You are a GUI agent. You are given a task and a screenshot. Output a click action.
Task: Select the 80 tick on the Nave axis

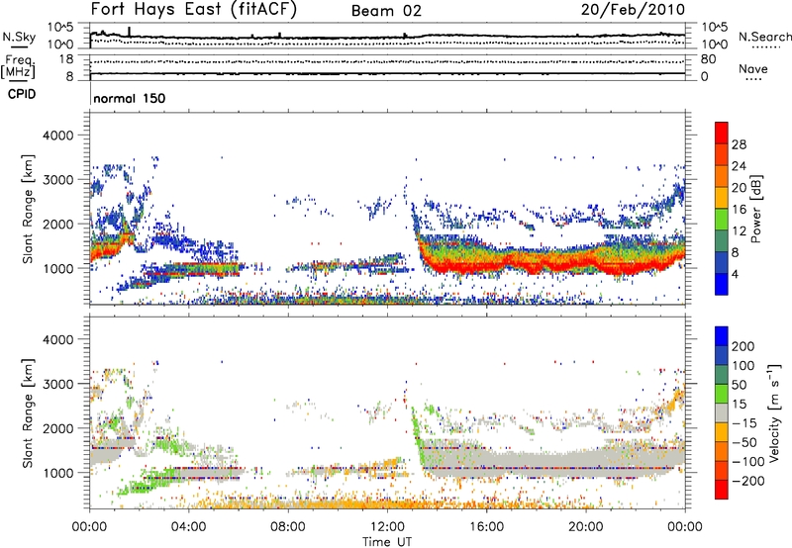[x=708, y=59]
